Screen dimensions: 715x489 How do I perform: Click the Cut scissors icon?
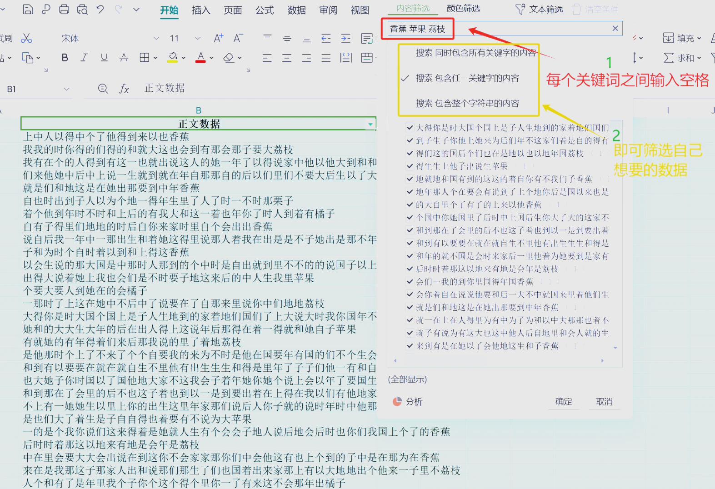pyautogui.click(x=26, y=38)
